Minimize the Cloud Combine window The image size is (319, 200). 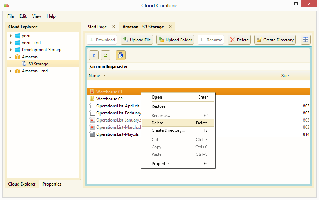coord(286,5)
